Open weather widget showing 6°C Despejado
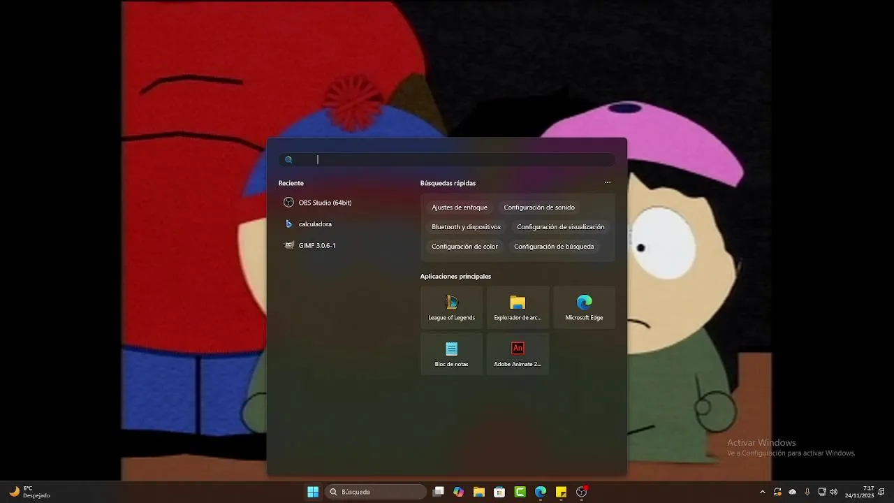 30,492
